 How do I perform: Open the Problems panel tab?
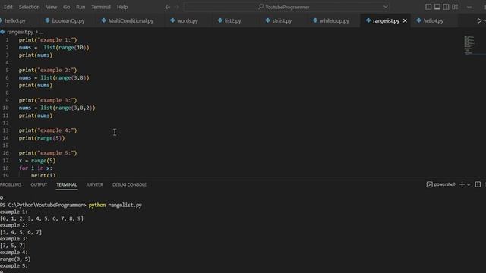coord(11,184)
